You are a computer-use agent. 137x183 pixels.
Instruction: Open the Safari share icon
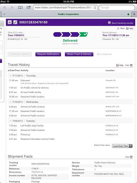(x=29, y=7)
